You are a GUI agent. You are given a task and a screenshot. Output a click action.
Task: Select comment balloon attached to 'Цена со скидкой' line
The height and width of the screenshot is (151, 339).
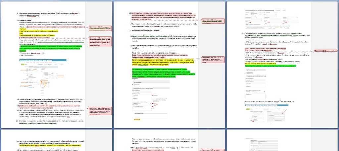(101, 41)
